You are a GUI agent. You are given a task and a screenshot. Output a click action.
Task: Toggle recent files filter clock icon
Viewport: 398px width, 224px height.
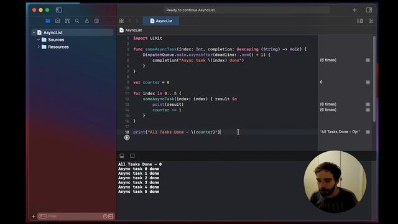coord(105,216)
